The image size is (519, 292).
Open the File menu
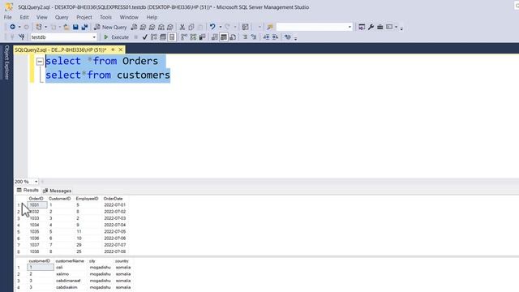(x=7, y=17)
